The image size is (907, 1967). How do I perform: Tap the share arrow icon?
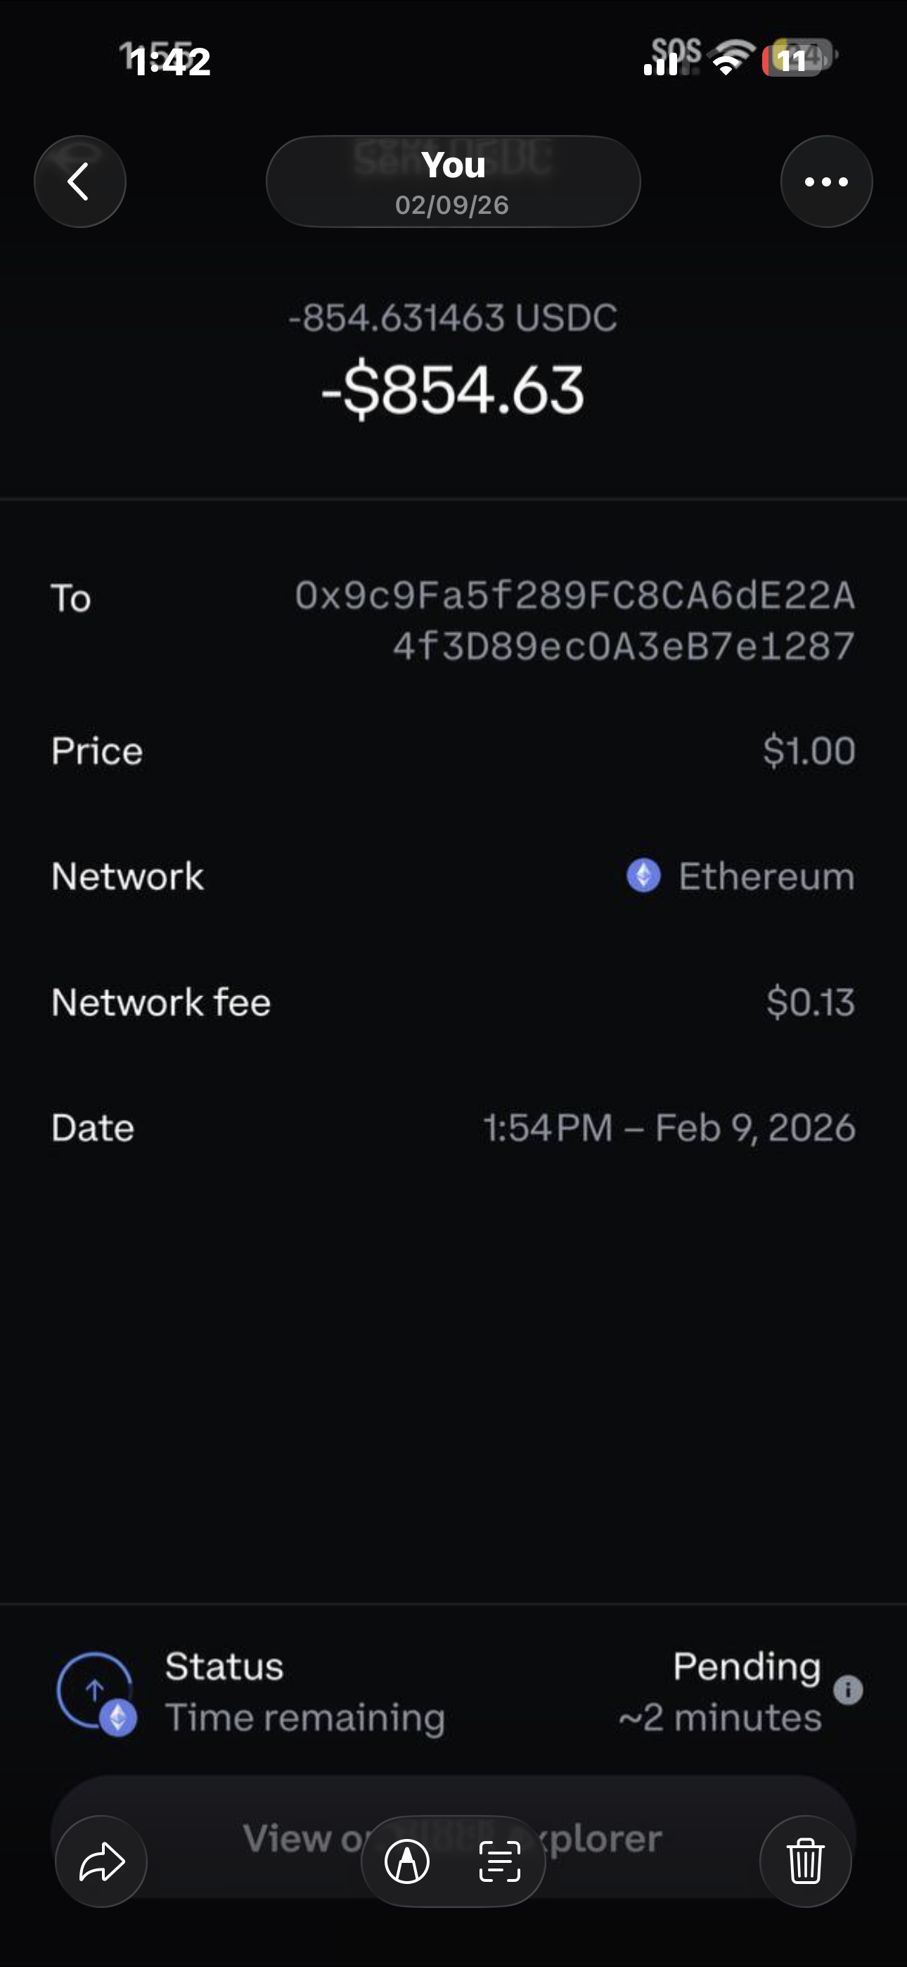101,1861
